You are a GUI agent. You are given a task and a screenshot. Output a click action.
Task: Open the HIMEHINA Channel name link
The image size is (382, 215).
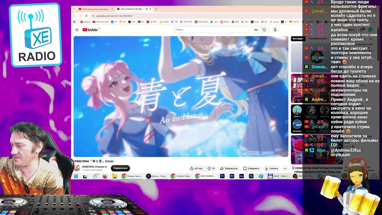(93, 167)
